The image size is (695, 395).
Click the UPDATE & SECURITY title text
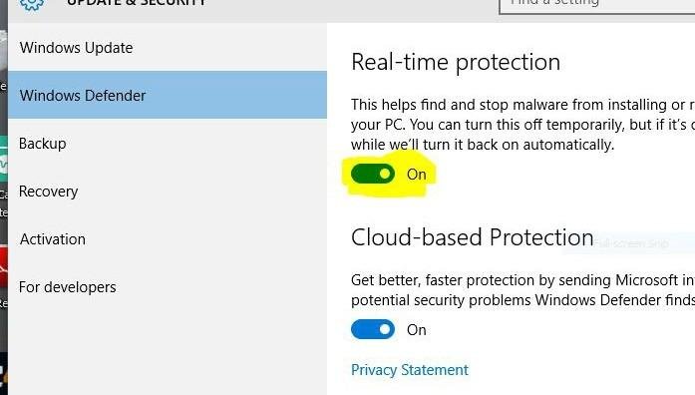click(x=136, y=2)
